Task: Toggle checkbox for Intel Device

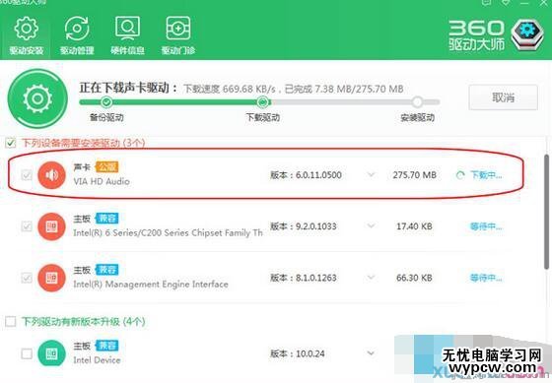Action: (27, 353)
